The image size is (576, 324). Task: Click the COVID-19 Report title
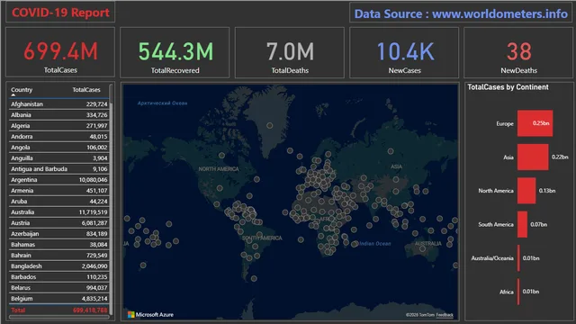60,12
